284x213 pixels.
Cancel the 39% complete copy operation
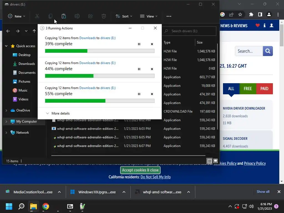152,44
